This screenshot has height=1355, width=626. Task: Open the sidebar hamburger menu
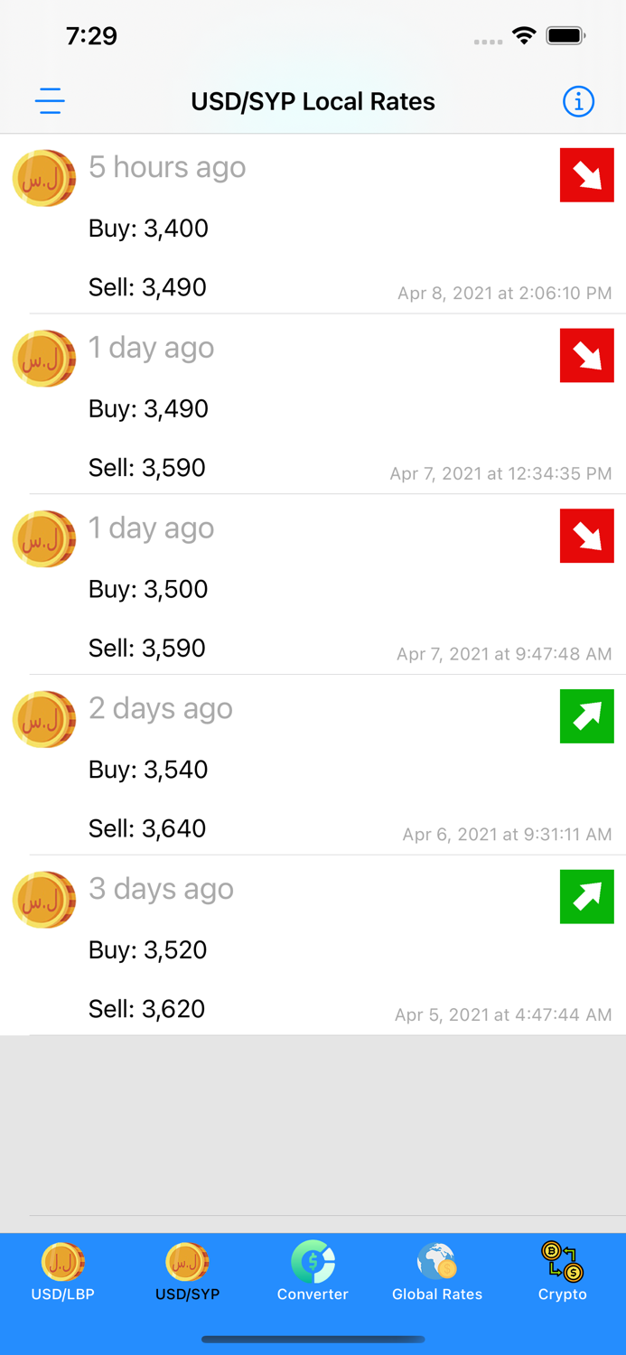(x=50, y=101)
